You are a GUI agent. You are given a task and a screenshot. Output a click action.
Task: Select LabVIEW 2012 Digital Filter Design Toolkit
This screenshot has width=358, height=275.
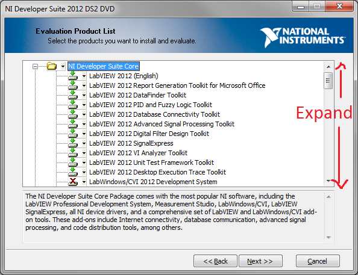tap(149, 134)
